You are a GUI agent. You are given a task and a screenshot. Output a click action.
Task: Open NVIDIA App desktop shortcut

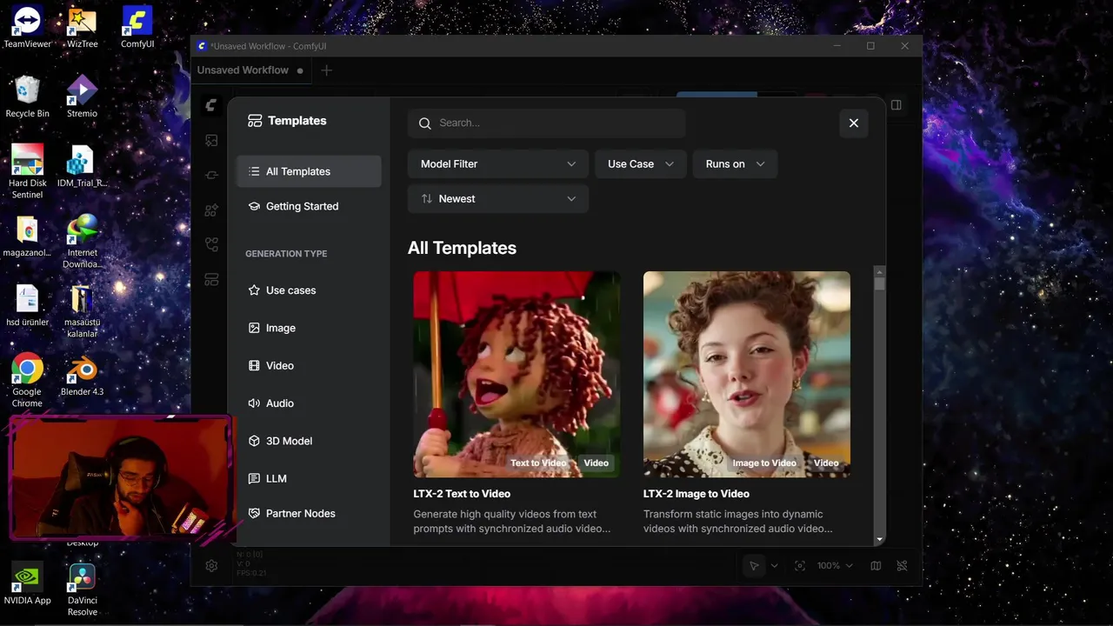tap(27, 583)
